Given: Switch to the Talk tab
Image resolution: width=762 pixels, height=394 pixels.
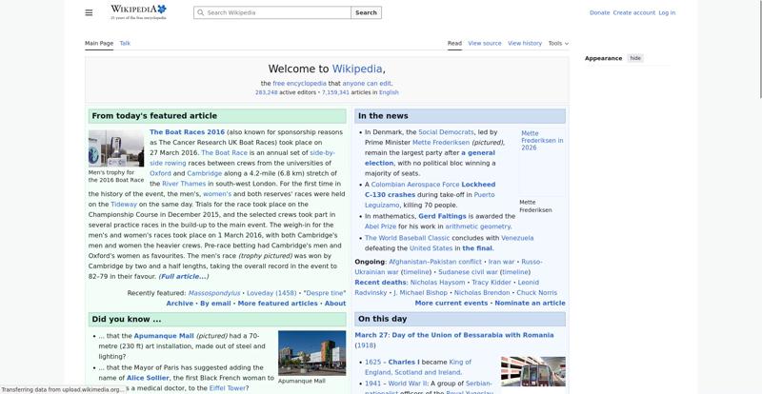Looking at the screenshot, I should tap(125, 43).
